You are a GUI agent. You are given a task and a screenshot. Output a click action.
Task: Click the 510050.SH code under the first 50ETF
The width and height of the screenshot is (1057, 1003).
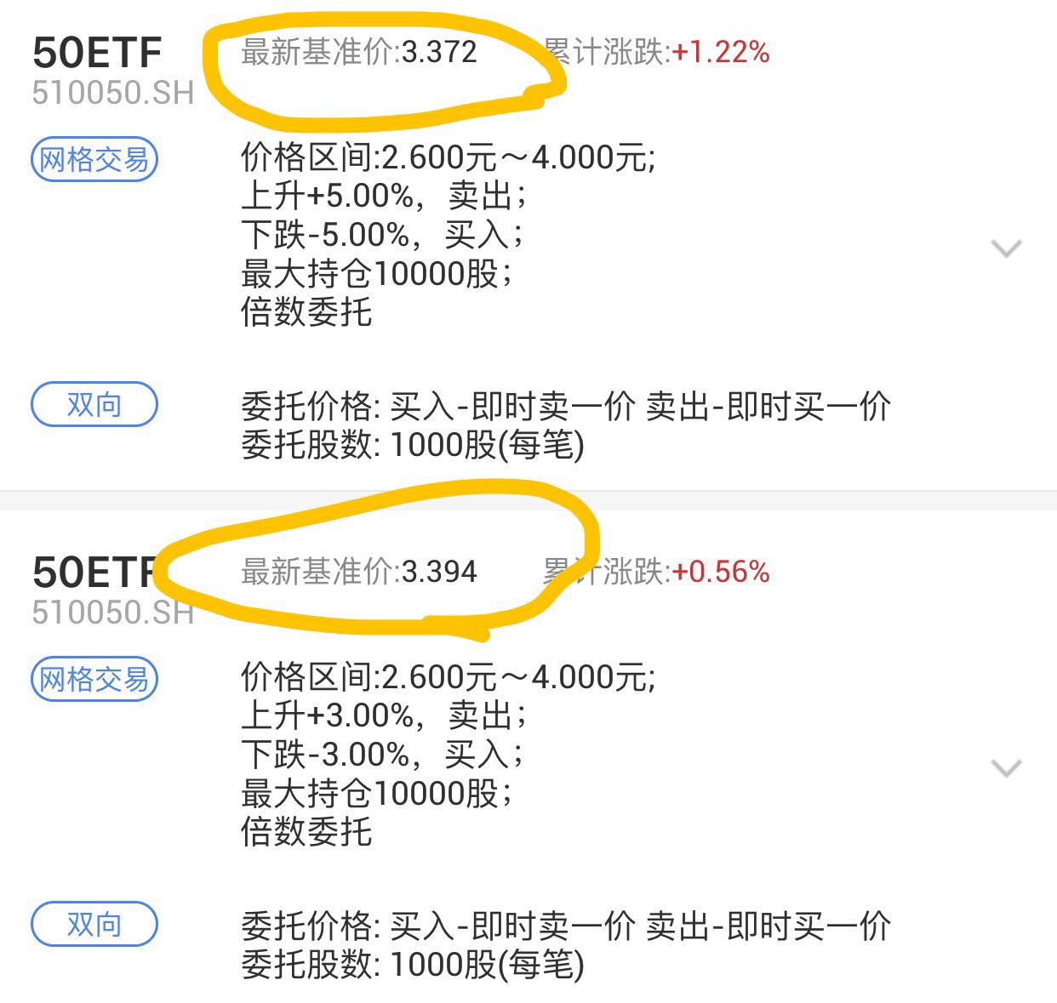tap(113, 93)
